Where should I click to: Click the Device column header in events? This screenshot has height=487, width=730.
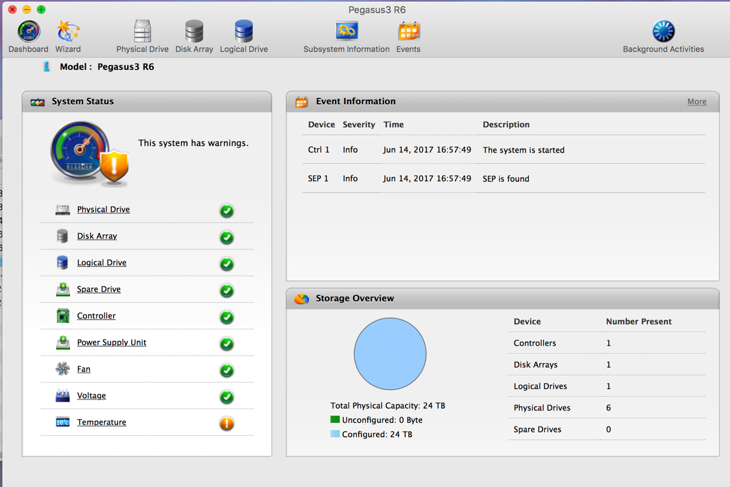tap(321, 125)
